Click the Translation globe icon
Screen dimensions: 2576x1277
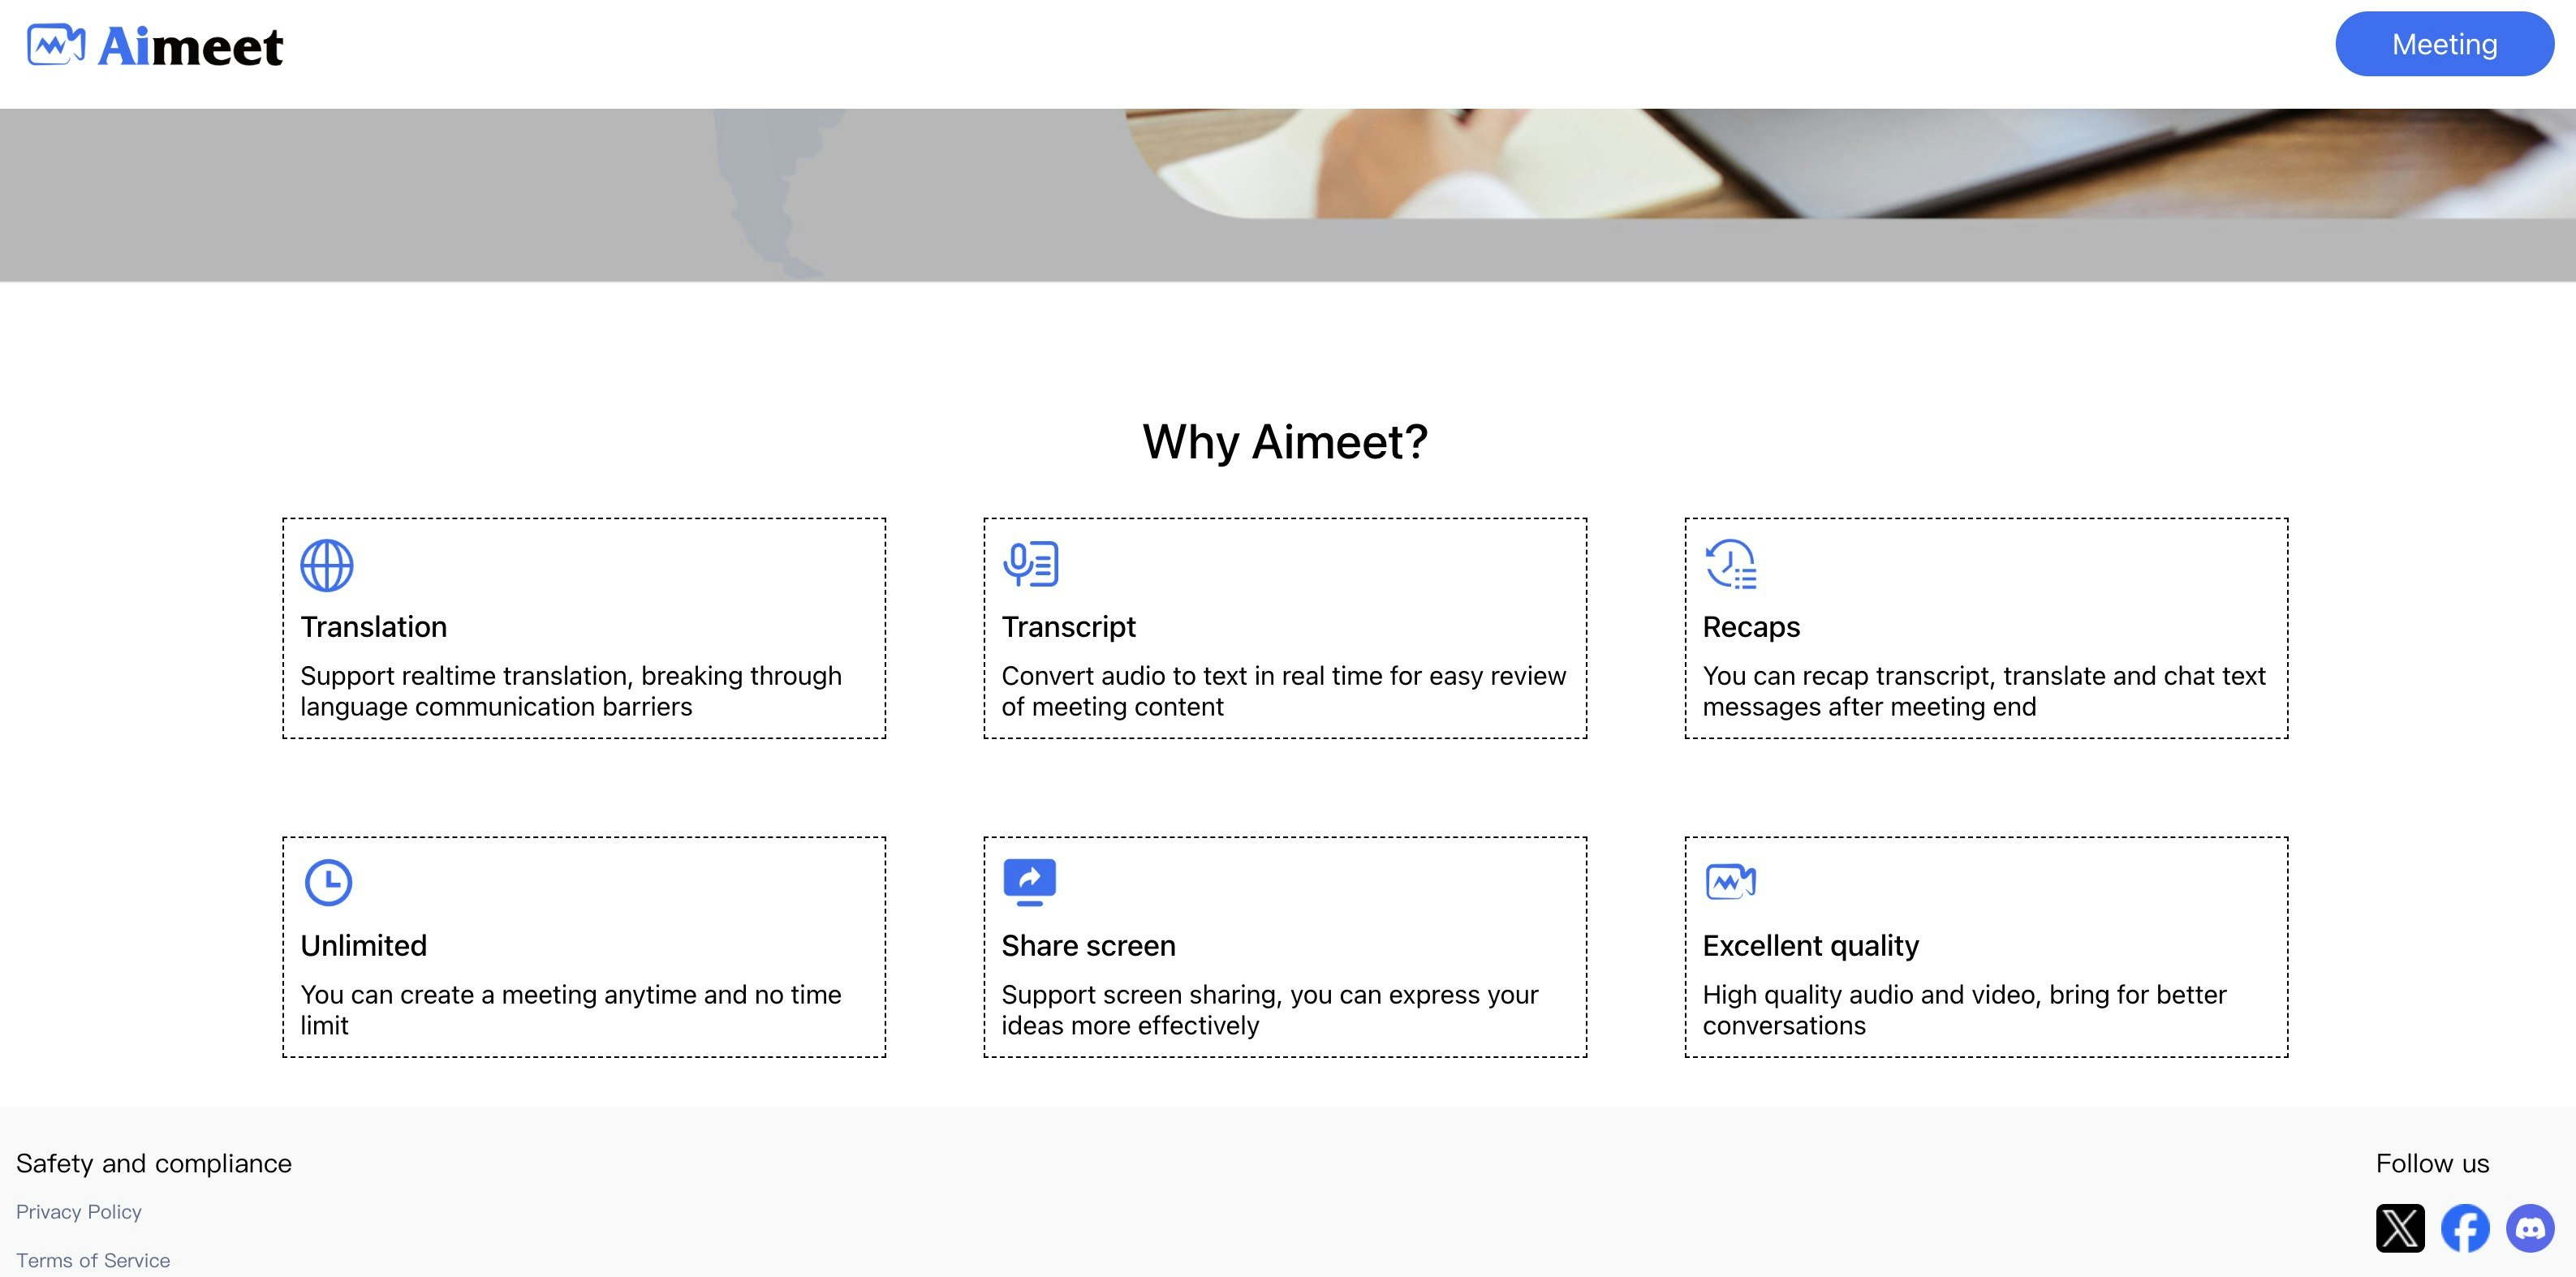(x=327, y=565)
